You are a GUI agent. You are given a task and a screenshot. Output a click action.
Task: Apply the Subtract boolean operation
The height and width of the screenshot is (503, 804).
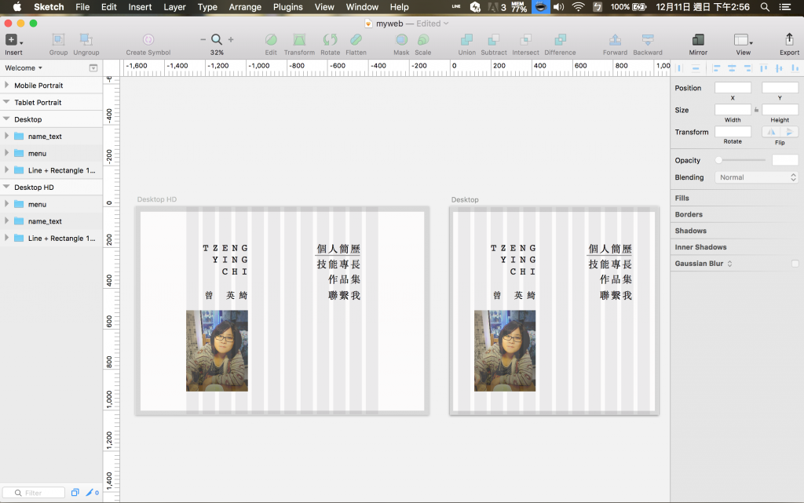pyautogui.click(x=494, y=40)
